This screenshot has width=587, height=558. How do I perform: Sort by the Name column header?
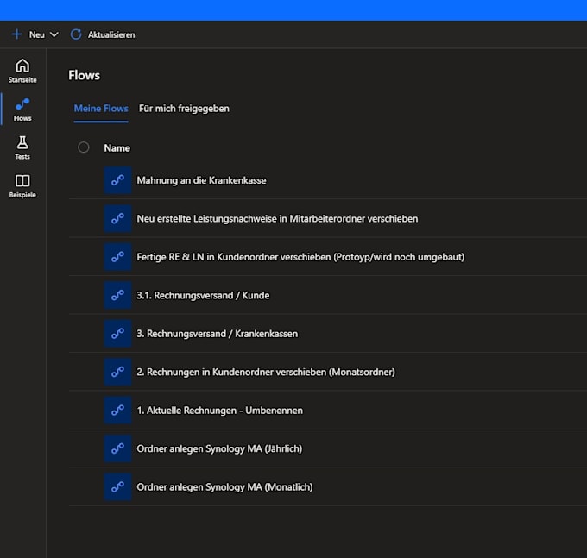[x=117, y=148]
